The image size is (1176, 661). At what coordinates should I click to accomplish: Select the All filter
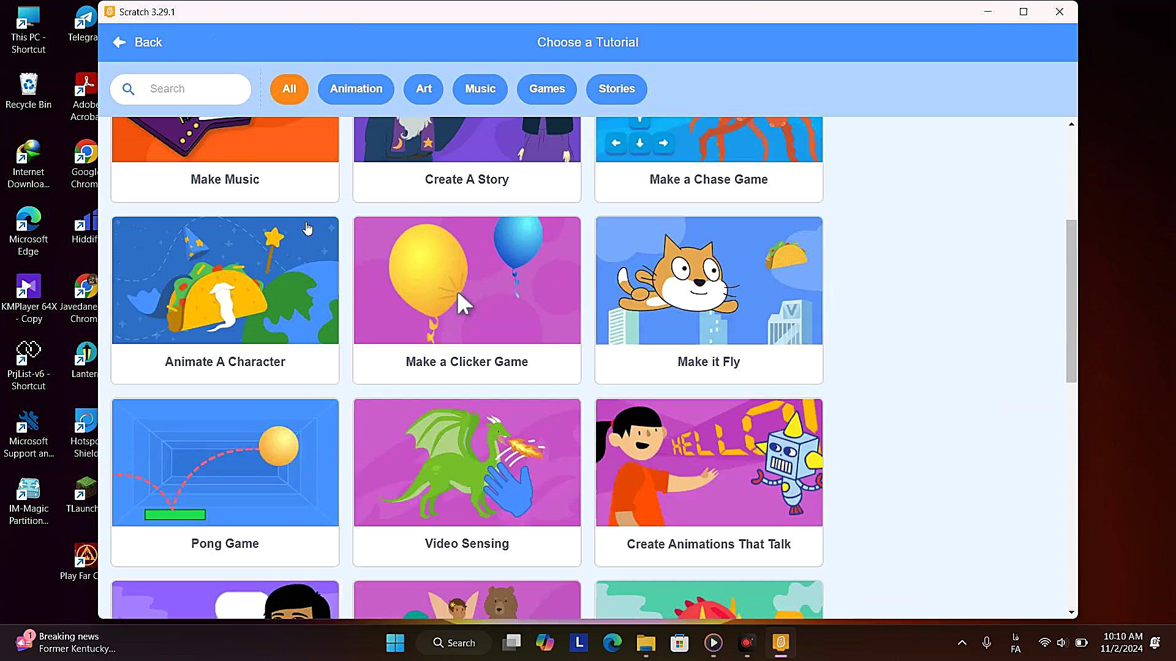point(289,89)
